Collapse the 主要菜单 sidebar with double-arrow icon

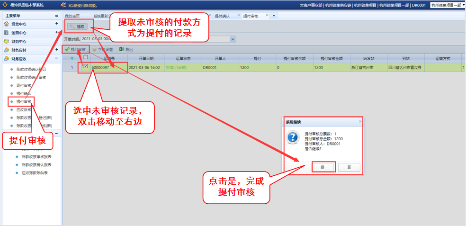56,16
